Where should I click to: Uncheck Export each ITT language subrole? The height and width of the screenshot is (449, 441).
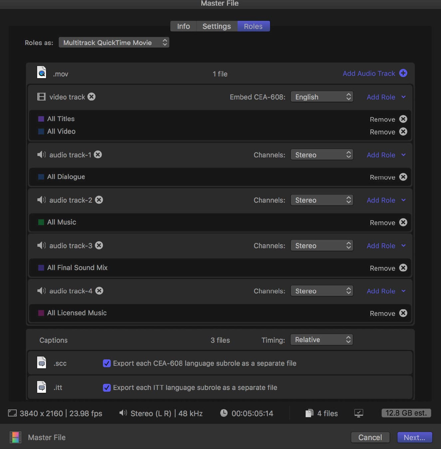107,387
